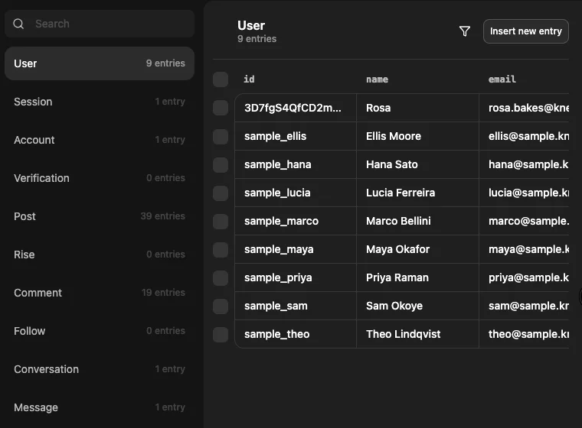Click the sample_hana id cell
The width and height of the screenshot is (582, 428).
click(296, 164)
